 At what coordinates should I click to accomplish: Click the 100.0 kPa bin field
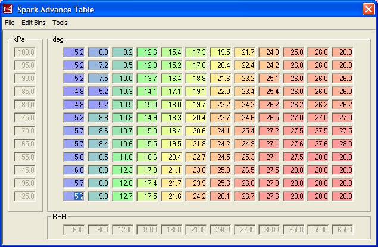[x=24, y=52]
